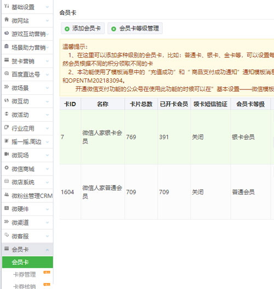Click the 场景助力营销 icon
274x289 pixels.
pyautogui.click(x=7, y=46)
